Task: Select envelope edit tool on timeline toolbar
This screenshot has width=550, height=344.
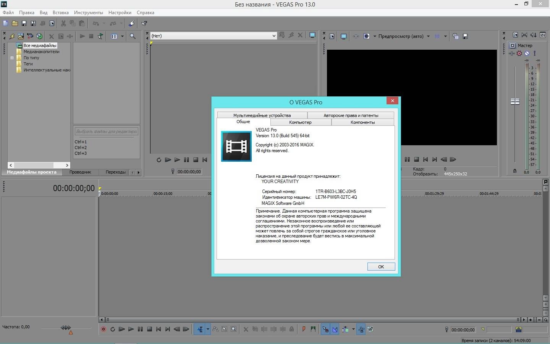Action: pyautogui.click(x=215, y=329)
